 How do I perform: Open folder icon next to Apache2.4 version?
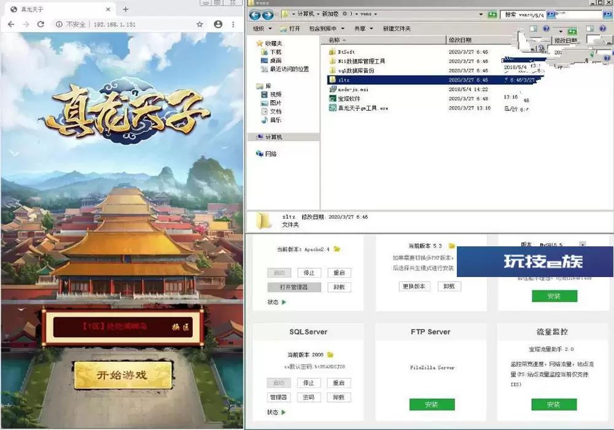coord(336,249)
